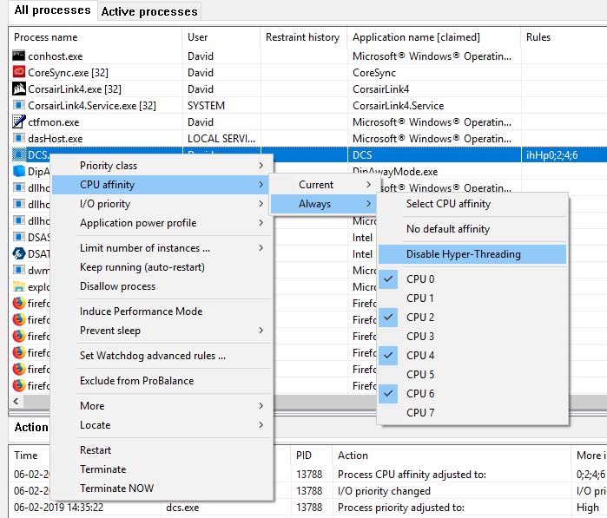Expand the Prevent sleep submenu
This screenshot has height=518, width=607.
(162, 331)
